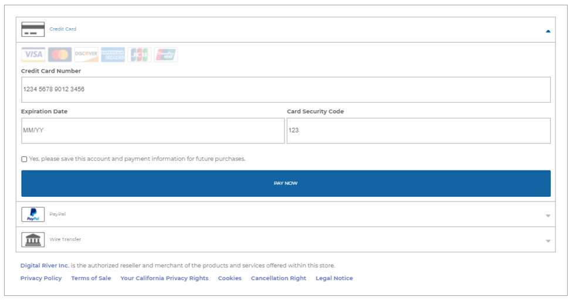The image size is (573, 300).
Task: Click the PayPal logo icon
Action: pos(33,214)
